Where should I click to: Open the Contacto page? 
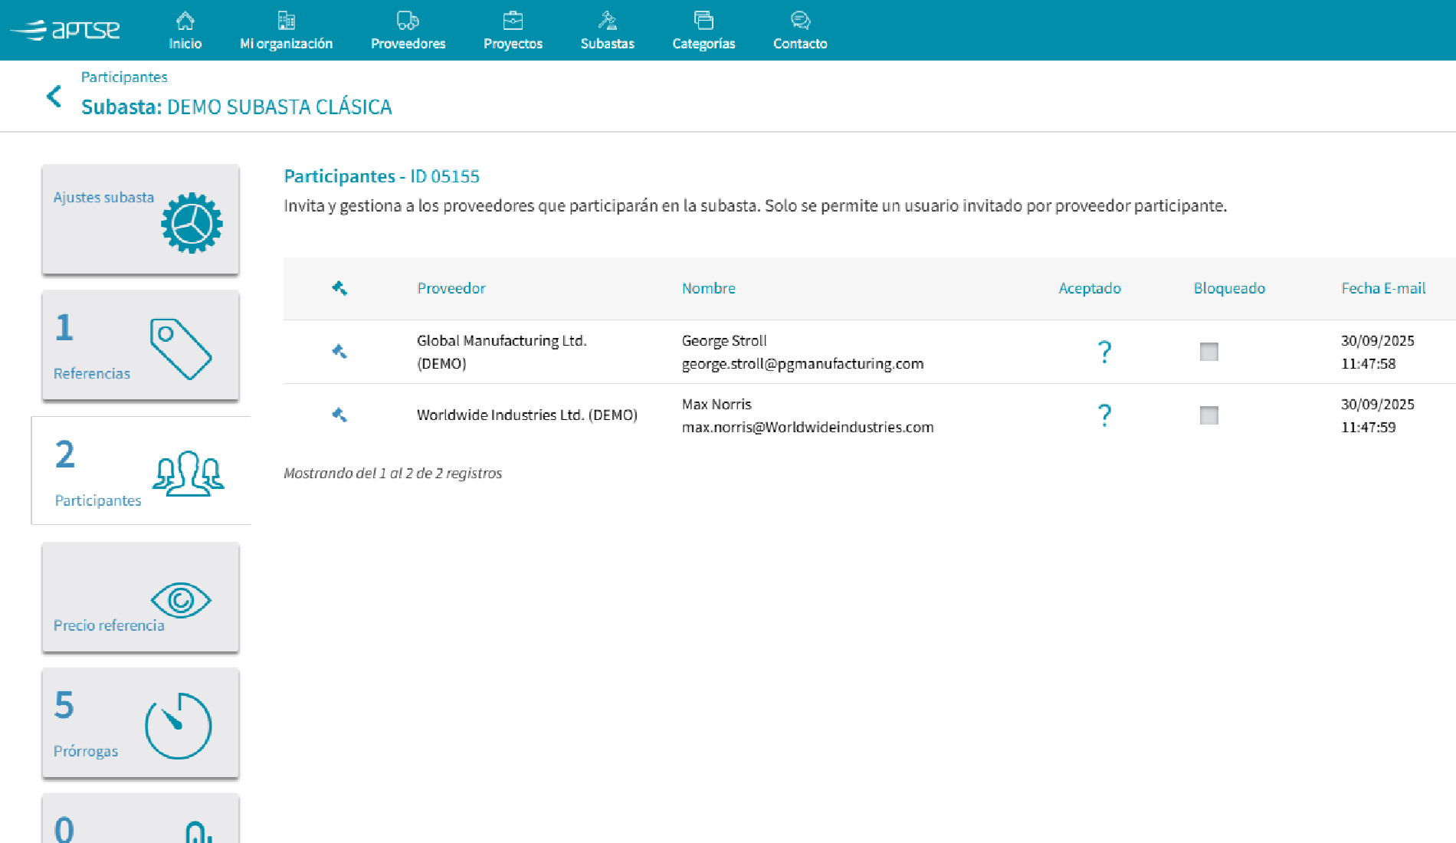tap(800, 31)
